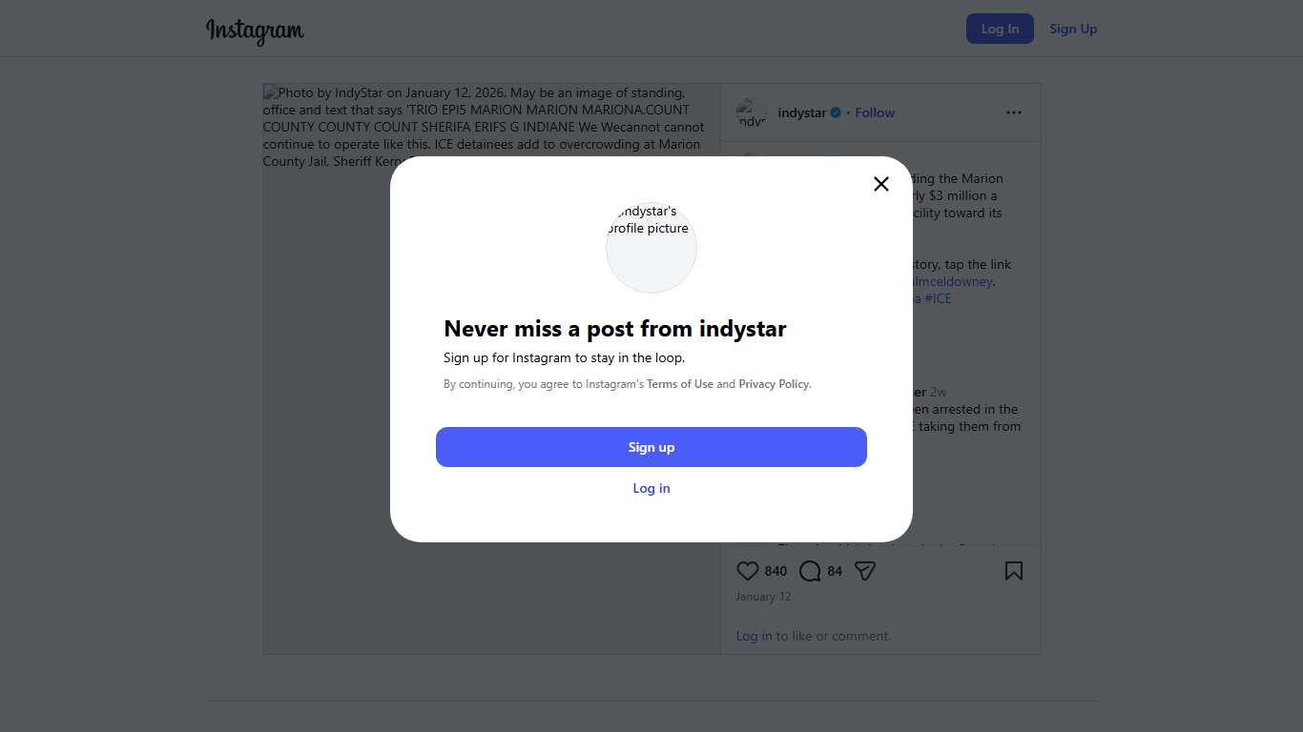The image size is (1303, 732).
Task: Share the post using the paper plane icon
Action: point(865,571)
